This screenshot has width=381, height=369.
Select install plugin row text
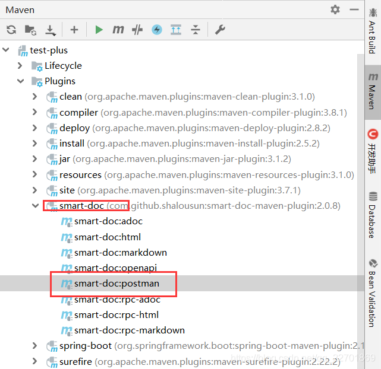189,144
